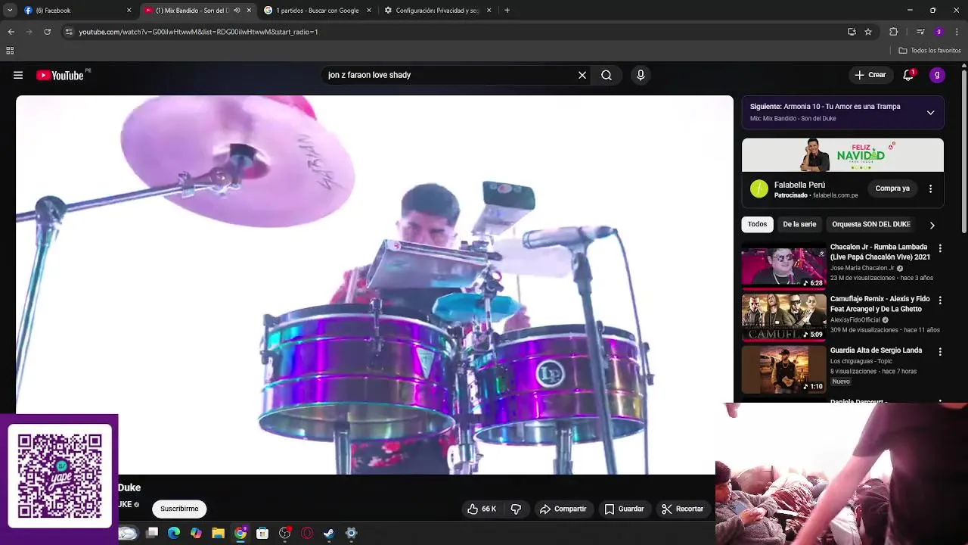The image size is (968, 545).
Task: Close the Mix Bandido YouTube tab
Action: pos(249,11)
